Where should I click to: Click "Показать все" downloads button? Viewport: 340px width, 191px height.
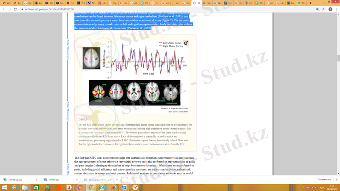click(324, 180)
